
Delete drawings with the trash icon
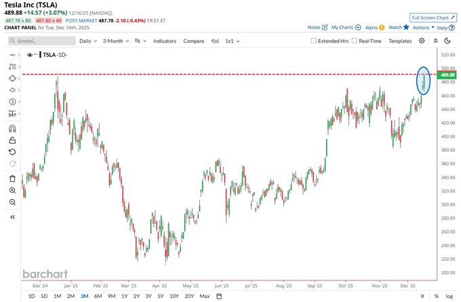pyautogui.click(x=12, y=179)
